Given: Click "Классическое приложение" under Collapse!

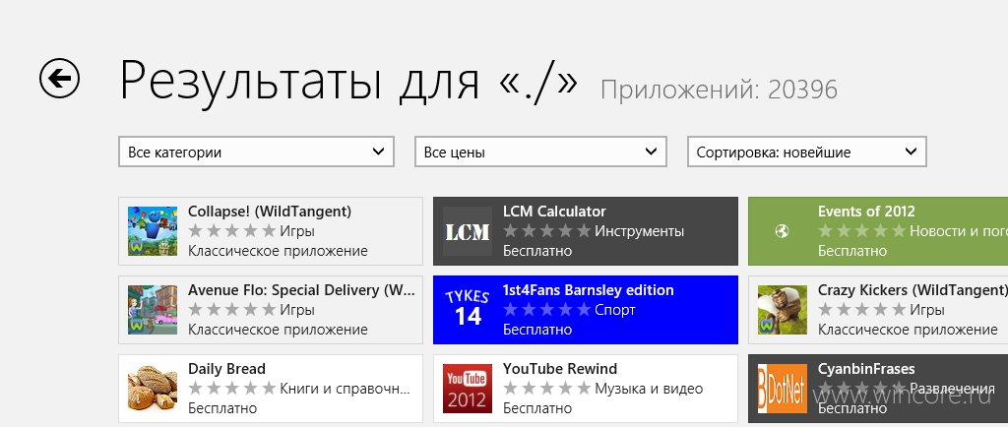Looking at the screenshot, I should coord(278,251).
